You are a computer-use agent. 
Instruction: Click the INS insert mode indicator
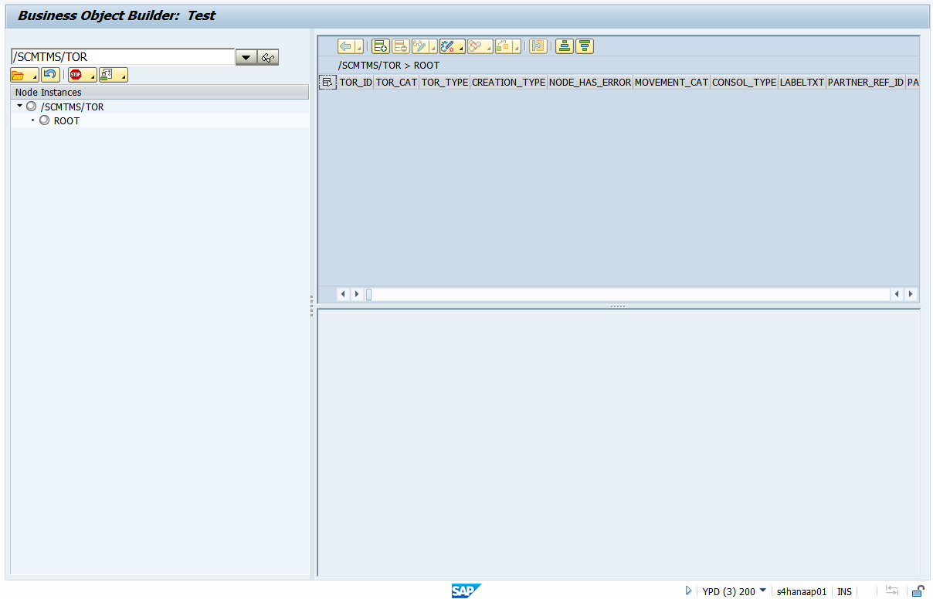click(844, 591)
